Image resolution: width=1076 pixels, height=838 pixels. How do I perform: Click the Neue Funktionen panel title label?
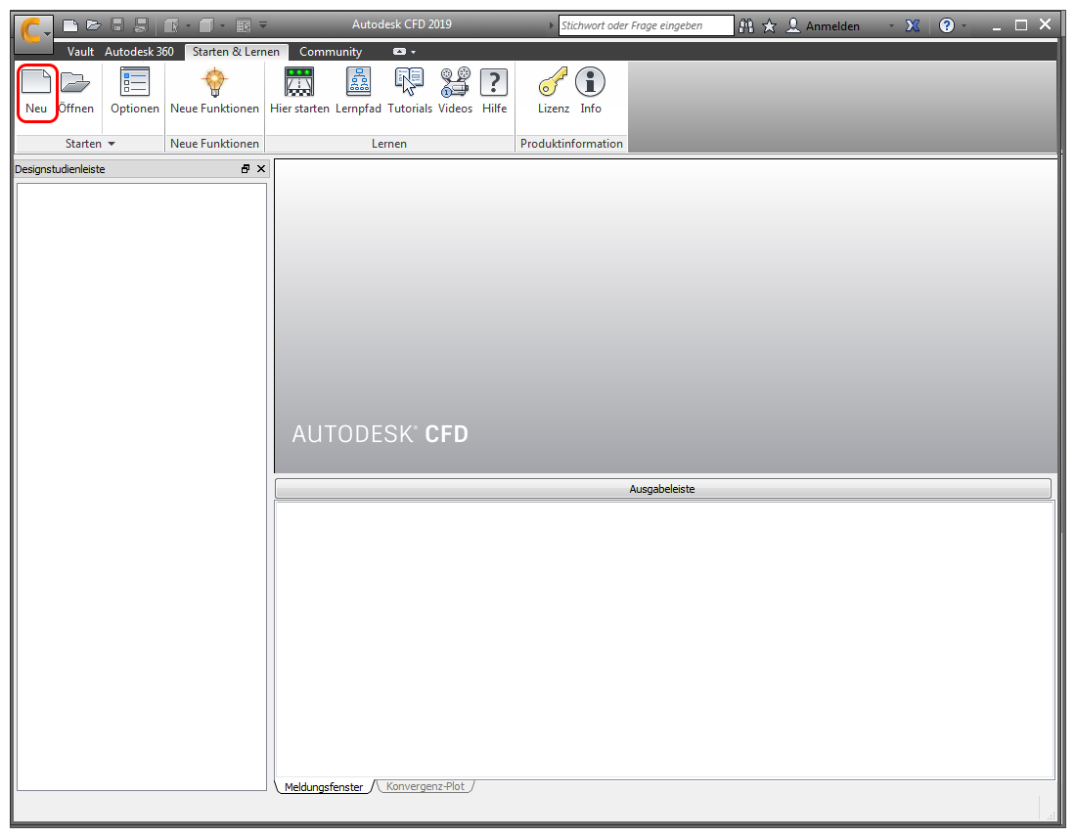pos(215,144)
